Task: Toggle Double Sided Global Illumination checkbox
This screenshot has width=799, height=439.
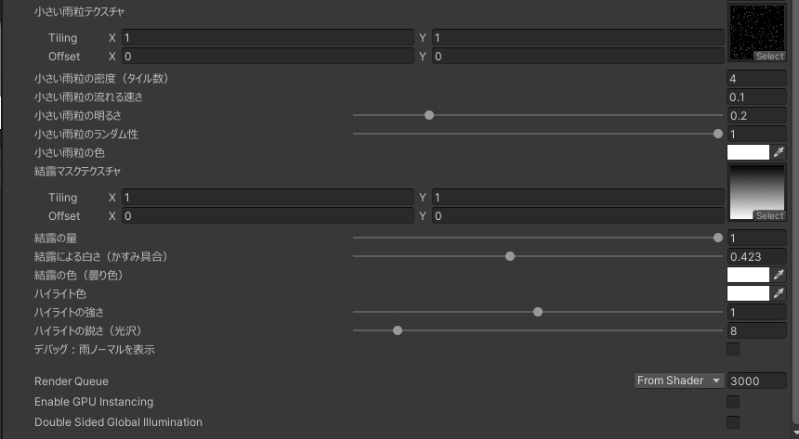Action: click(733, 422)
